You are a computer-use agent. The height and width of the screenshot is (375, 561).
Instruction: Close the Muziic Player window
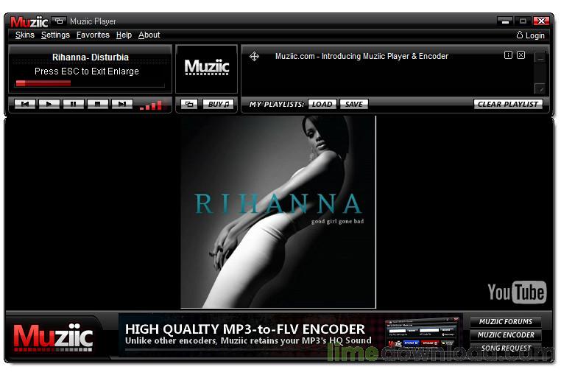tap(541, 21)
